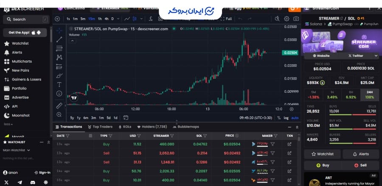Image resolution: width=382 pixels, height=186 pixels.
Task: Select the ruler measure tool
Action: tap(59, 105)
